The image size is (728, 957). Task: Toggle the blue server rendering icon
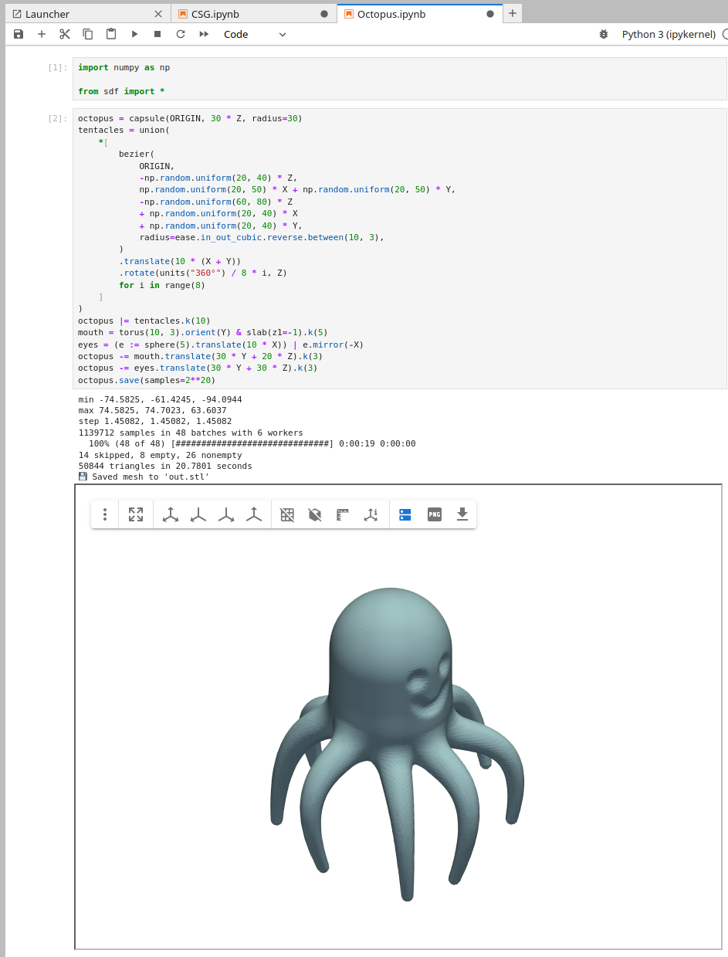pyautogui.click(x=405, y=514)
